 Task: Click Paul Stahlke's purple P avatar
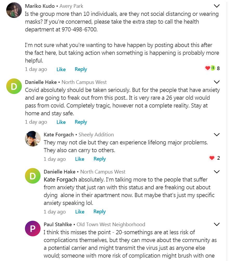point(33,229)
